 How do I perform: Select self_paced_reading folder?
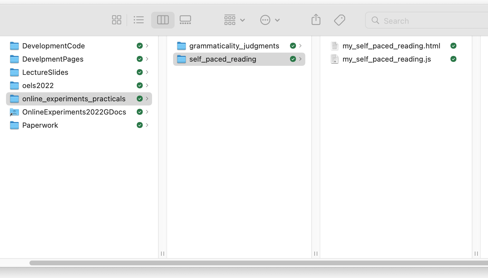coord(239,59)
